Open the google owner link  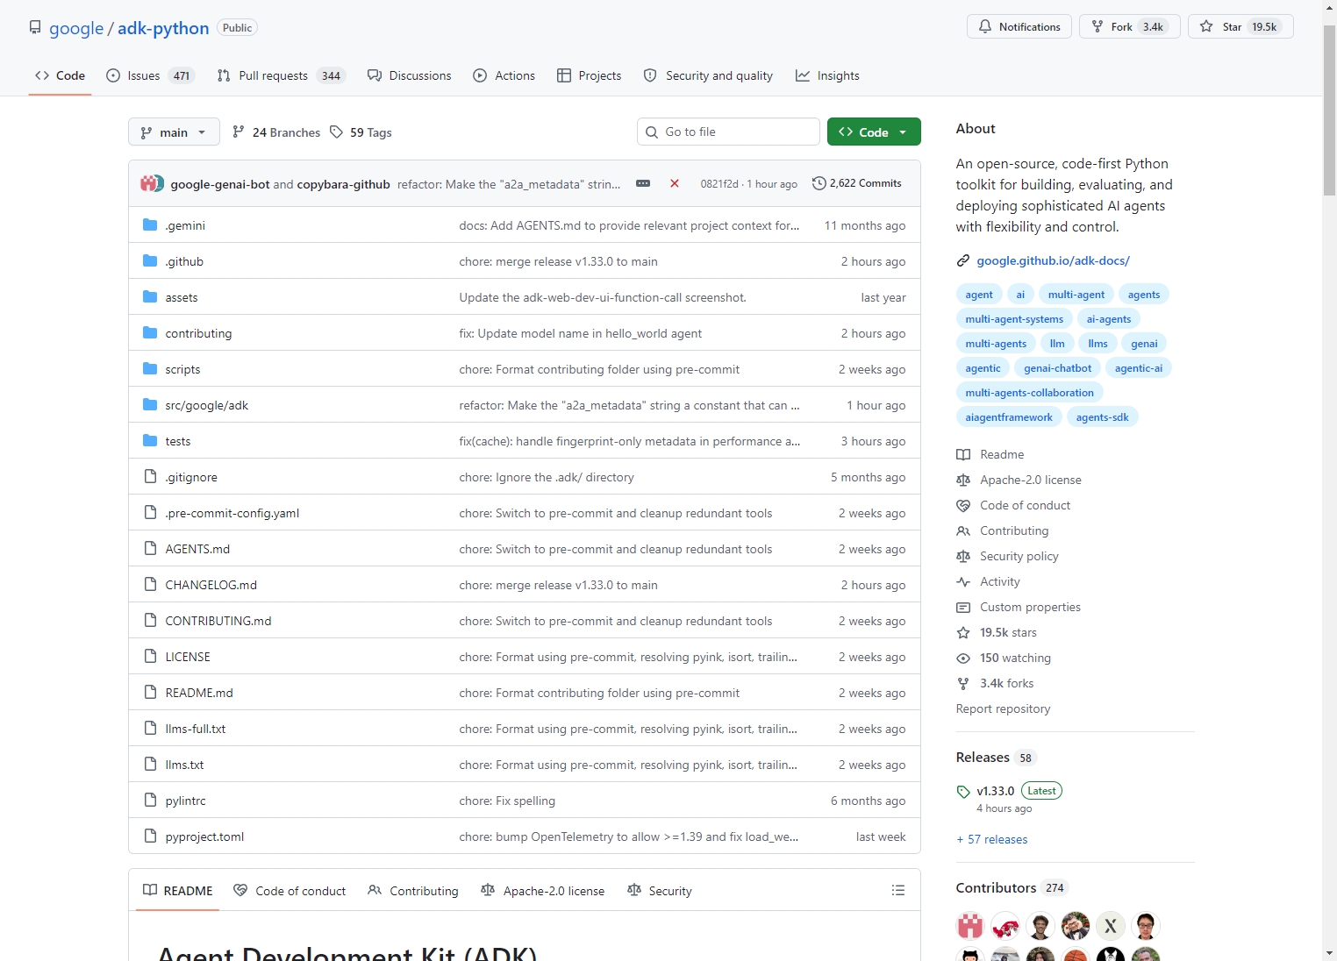[76, 28]
